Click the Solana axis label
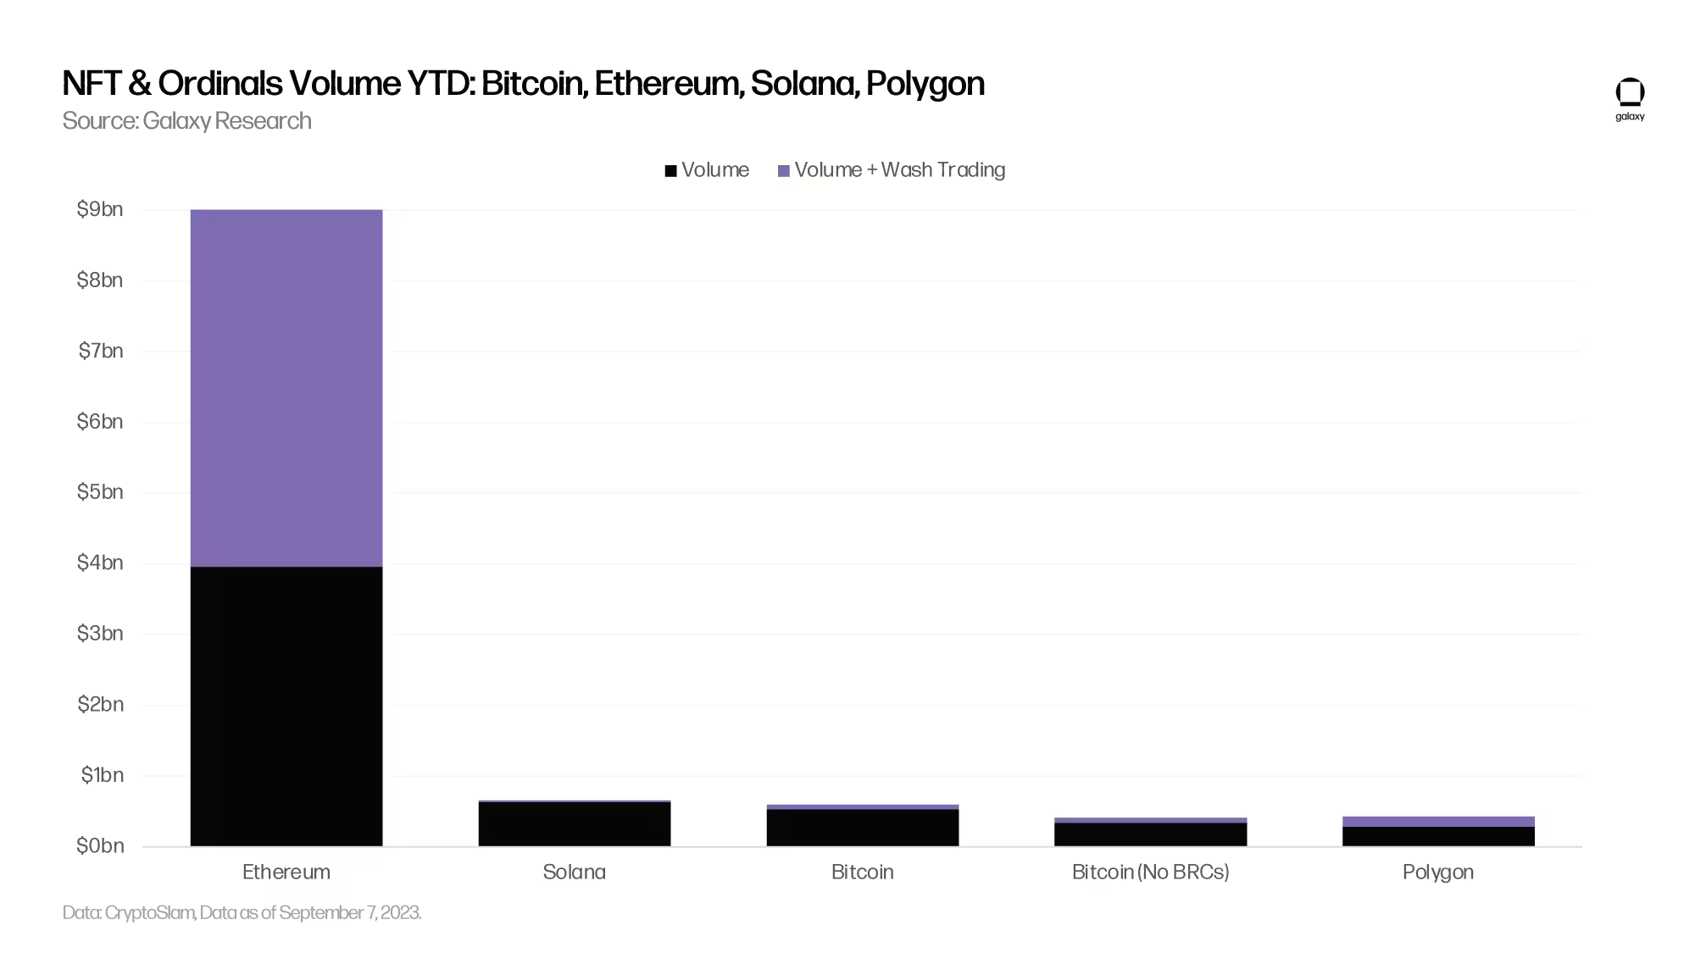Image resolution: width=1695 pixels, height=953 pixels. pos(575,872)
